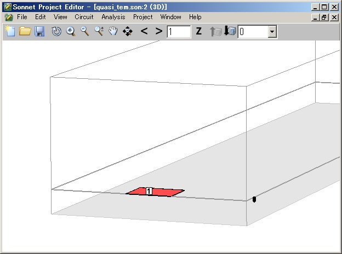Click the next view '>' button

tap(159, 31)
